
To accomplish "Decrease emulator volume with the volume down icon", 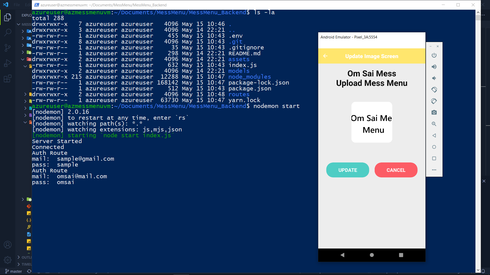I will (x=434, y=78).
